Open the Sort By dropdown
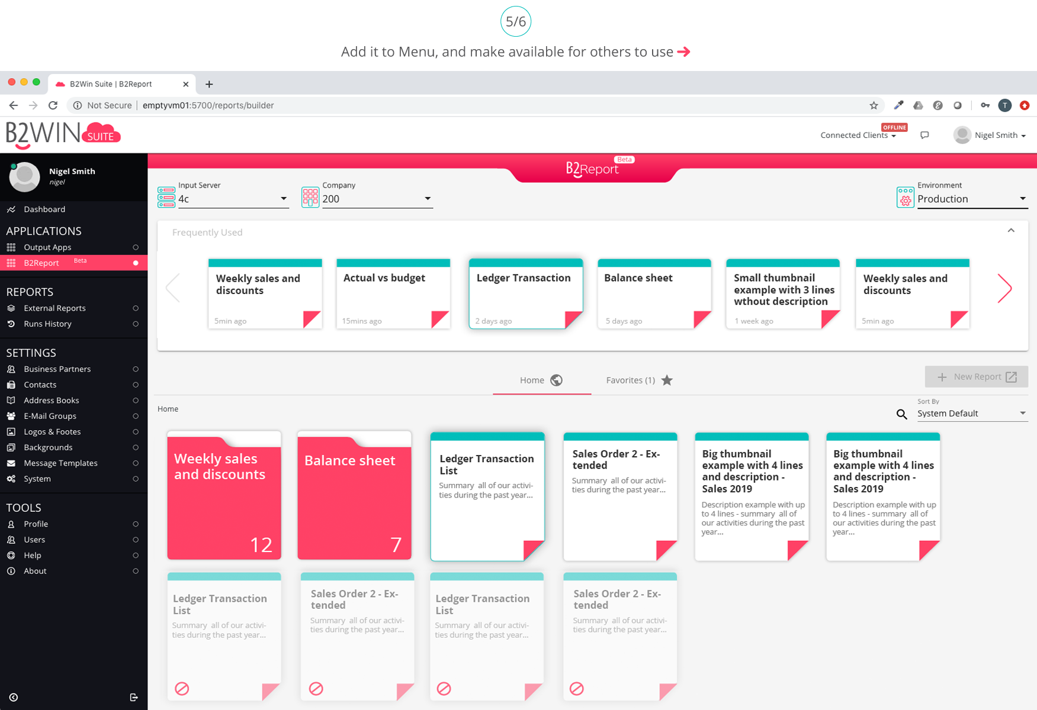The width and height of the screenshot is (1037, 710). [972, 414]
